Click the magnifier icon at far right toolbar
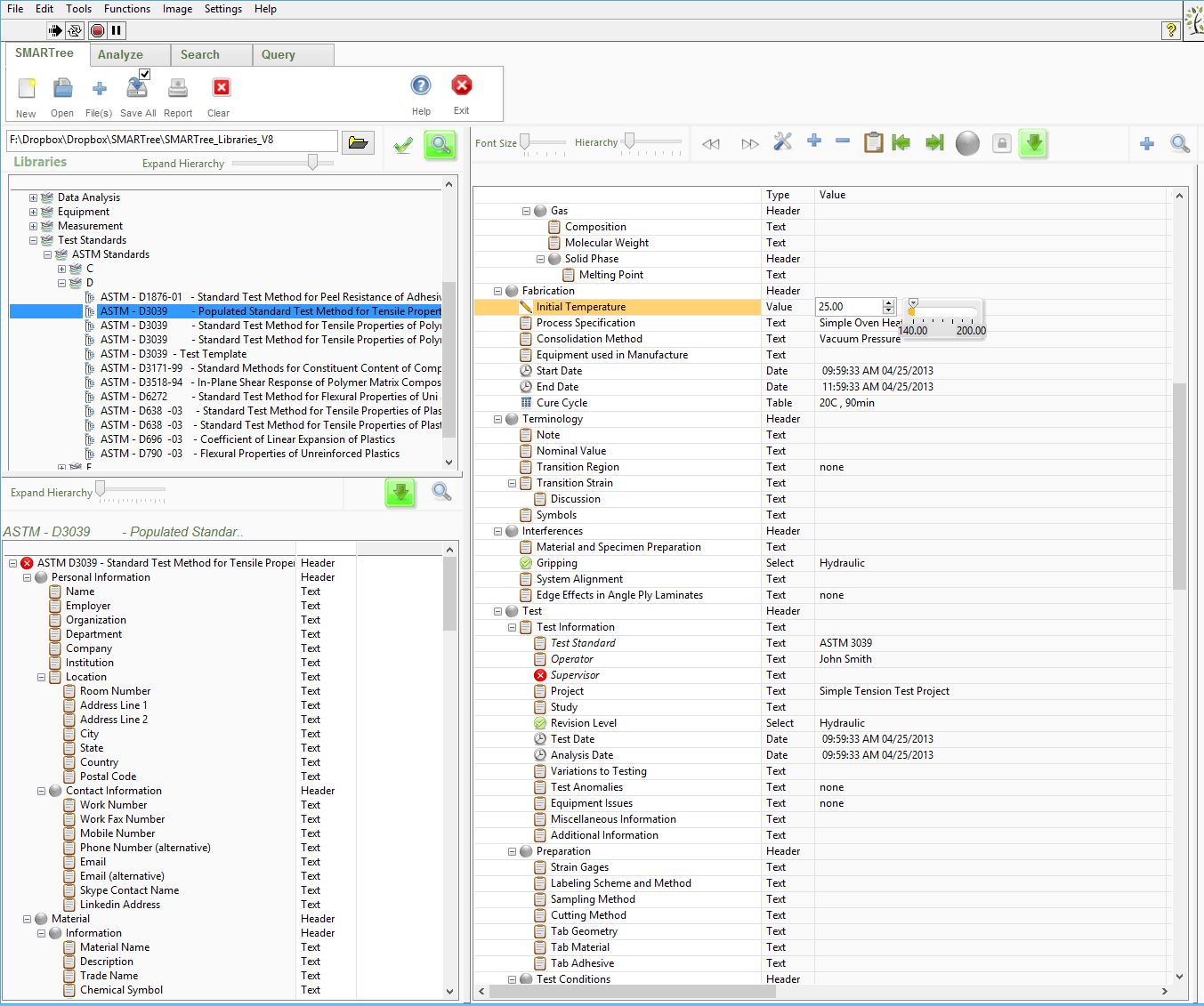 click(x=1180, y=143)
